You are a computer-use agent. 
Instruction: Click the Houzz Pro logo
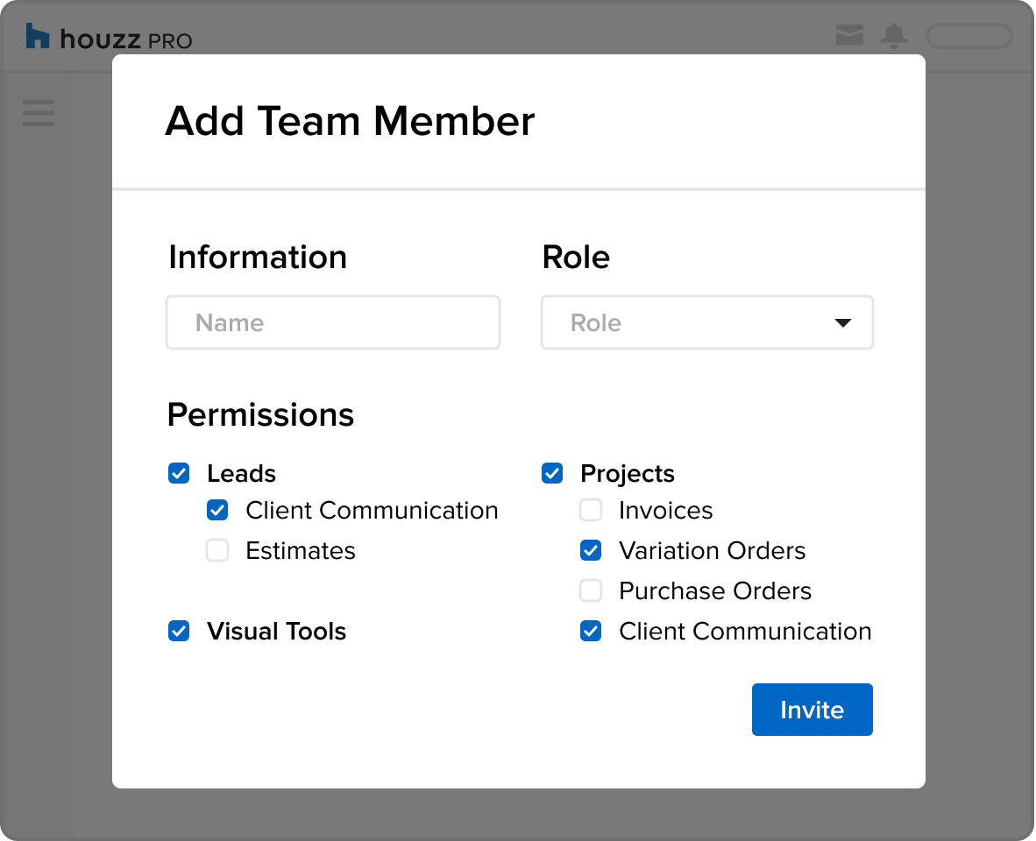[109, 38]
